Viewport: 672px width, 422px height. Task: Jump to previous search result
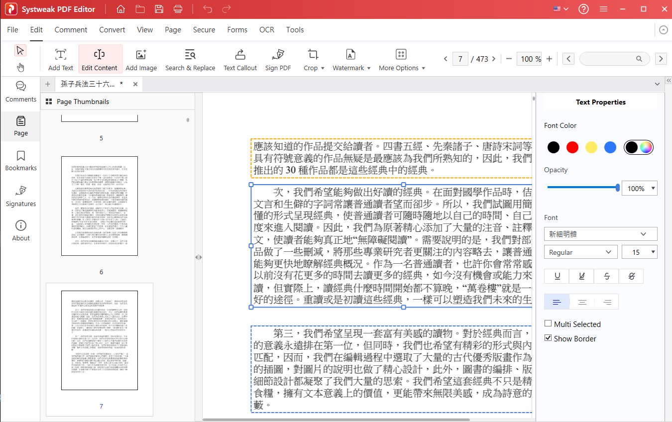tap(569, 59)
